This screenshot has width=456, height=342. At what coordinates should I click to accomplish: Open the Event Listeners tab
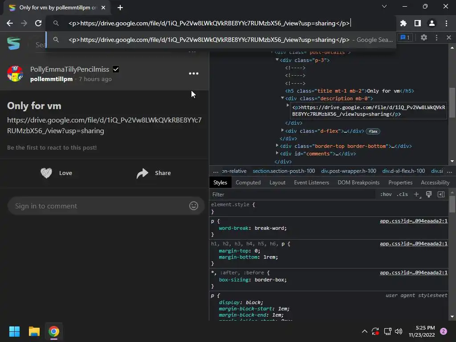[311, 183]
